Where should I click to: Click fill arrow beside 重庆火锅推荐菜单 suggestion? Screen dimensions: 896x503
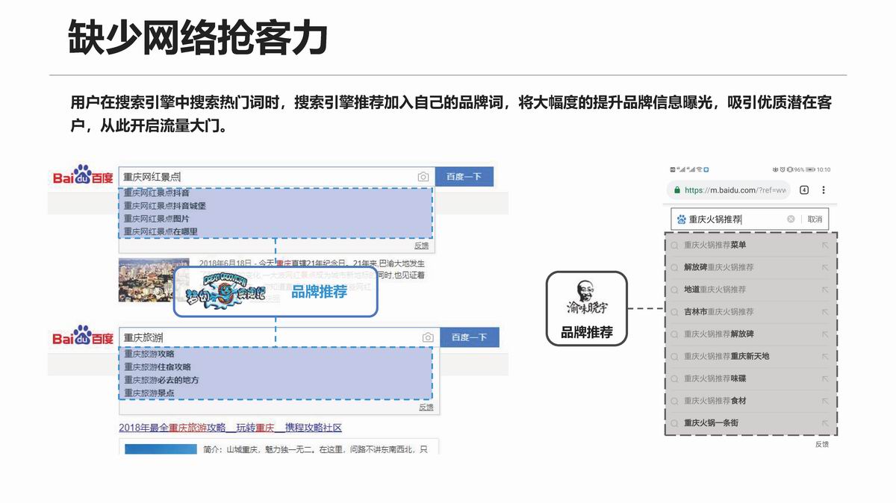(825, 245)
